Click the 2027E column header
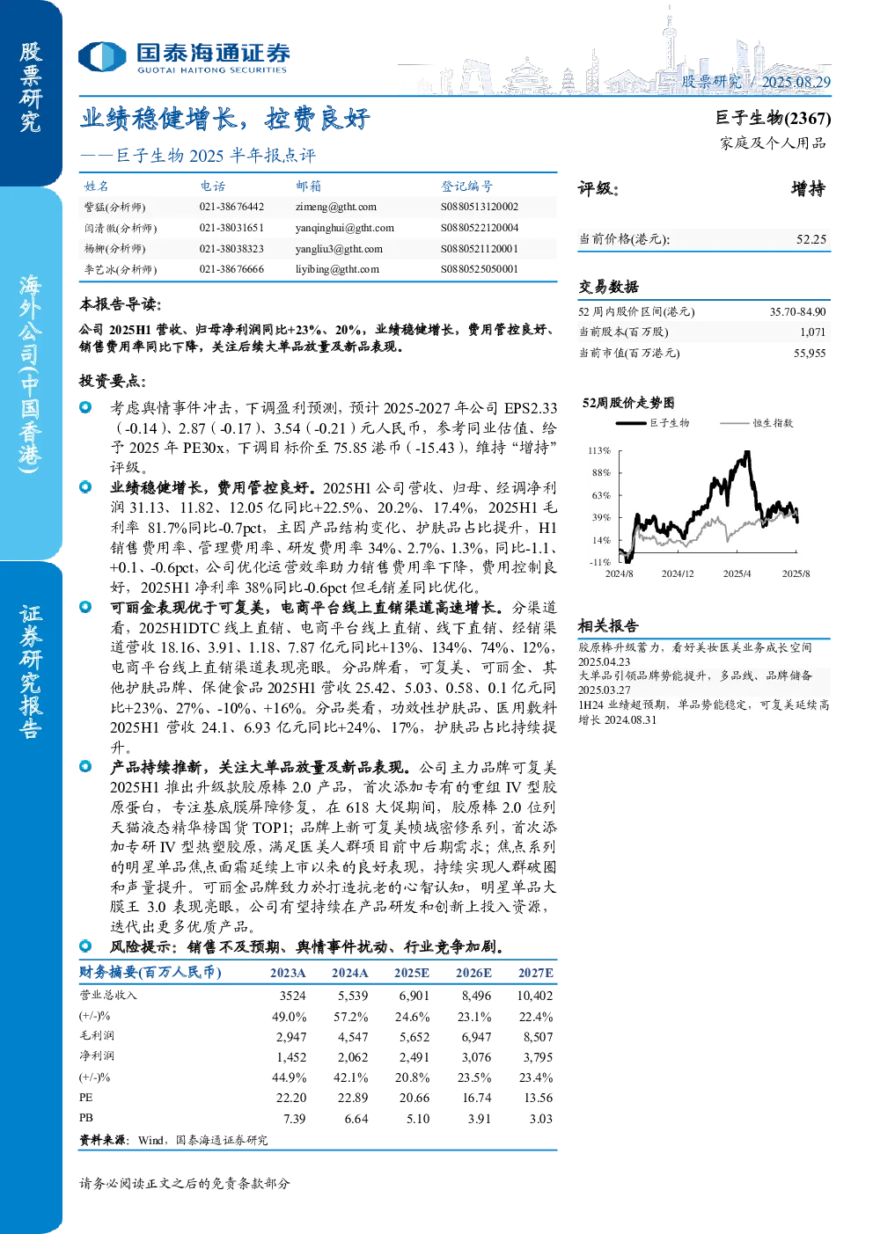873x1234 pixels. (536, 973)
